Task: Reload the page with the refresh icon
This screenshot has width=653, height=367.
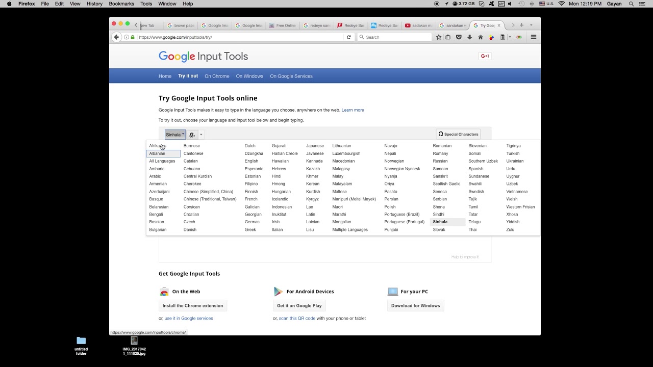Action: point(349,37)
